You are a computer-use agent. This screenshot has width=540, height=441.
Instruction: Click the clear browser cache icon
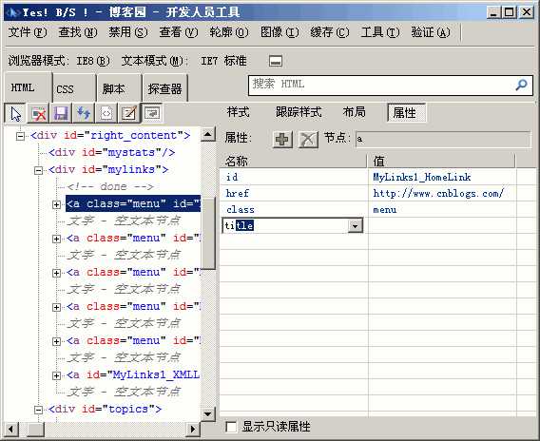click(38, 113)
